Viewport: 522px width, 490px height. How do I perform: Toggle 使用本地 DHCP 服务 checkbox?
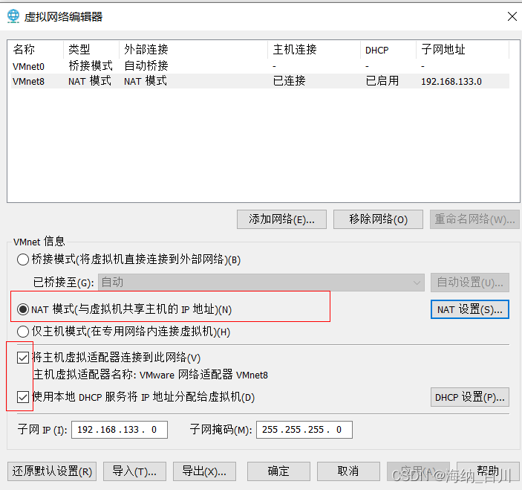tap(23, 397)
